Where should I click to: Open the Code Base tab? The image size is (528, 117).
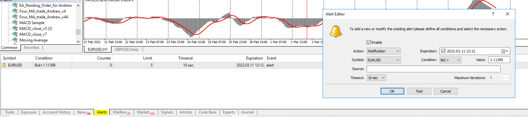pyautogui.click(x=207, y=112)
